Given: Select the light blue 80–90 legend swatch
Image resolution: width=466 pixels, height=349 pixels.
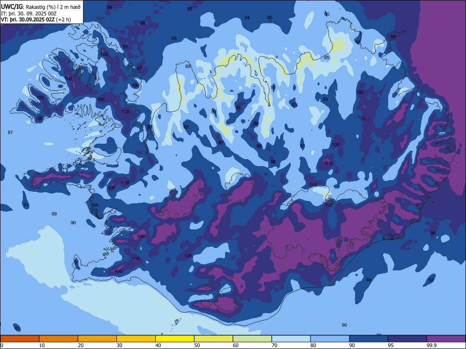Looking at the screenshot, I should tap(330, 339).
